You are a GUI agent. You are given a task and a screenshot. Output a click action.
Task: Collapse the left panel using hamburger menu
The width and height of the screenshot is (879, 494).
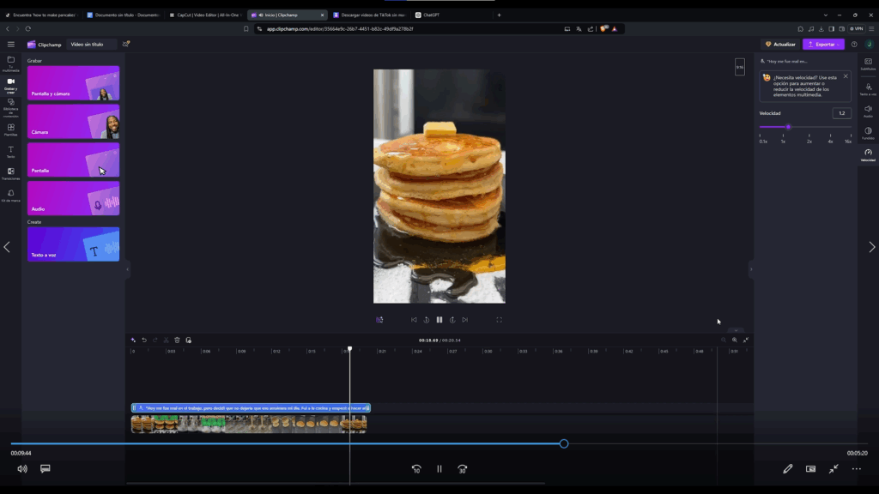point(11,44)
